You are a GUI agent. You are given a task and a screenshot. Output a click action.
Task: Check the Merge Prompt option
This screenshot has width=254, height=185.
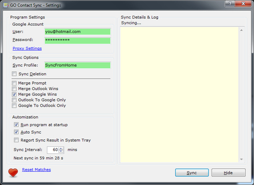click(x=14, y=83)
